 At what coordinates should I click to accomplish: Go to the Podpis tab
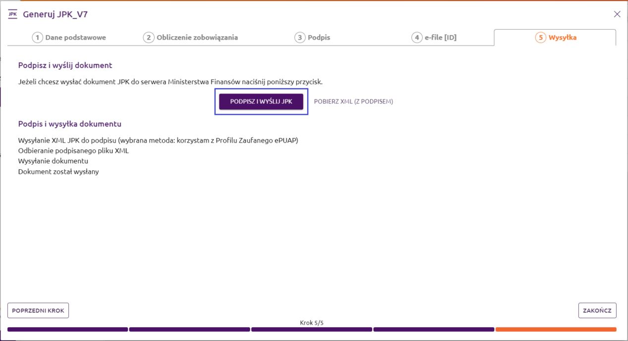(312, 38)
